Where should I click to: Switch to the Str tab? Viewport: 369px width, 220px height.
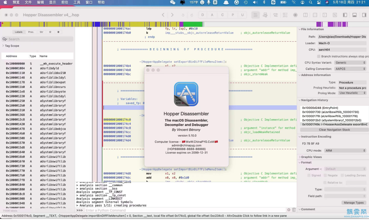(41, 32)
